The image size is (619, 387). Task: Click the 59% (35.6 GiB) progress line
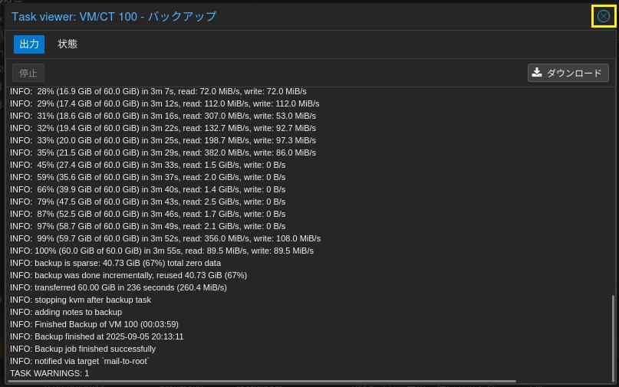pos(147,177)
